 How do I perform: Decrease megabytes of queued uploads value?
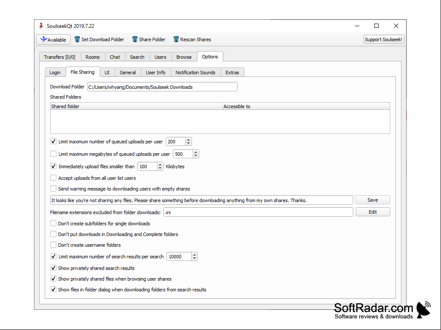(x=196, y=156)
